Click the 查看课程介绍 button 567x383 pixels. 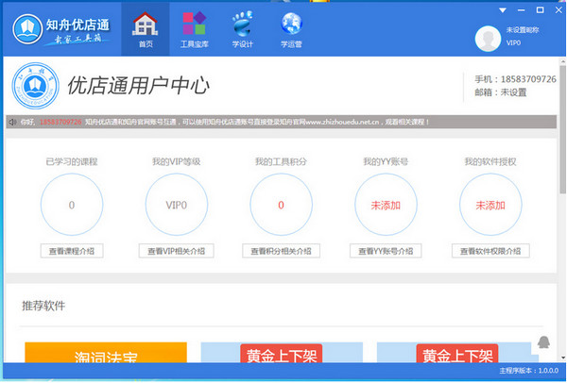click(72, 251)
